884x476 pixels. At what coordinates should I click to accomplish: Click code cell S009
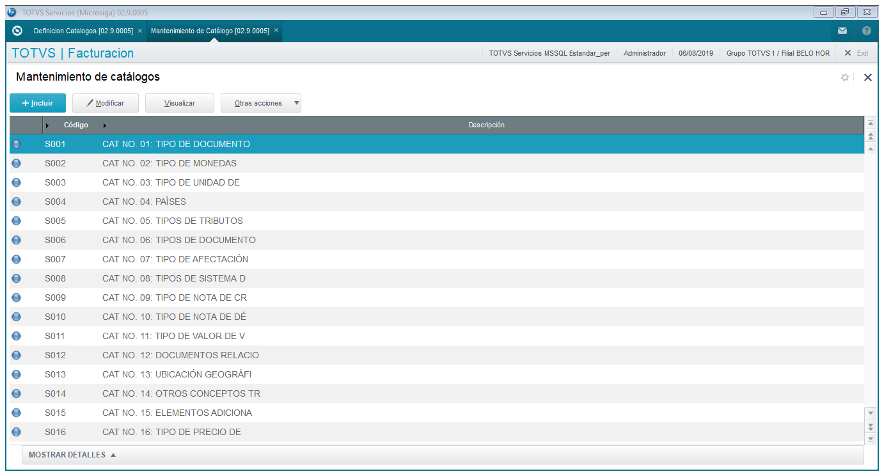(x=55, y=297)
